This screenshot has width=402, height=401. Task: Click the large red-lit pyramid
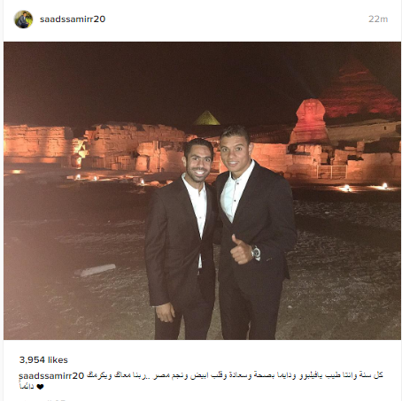[x=359, y=91]
